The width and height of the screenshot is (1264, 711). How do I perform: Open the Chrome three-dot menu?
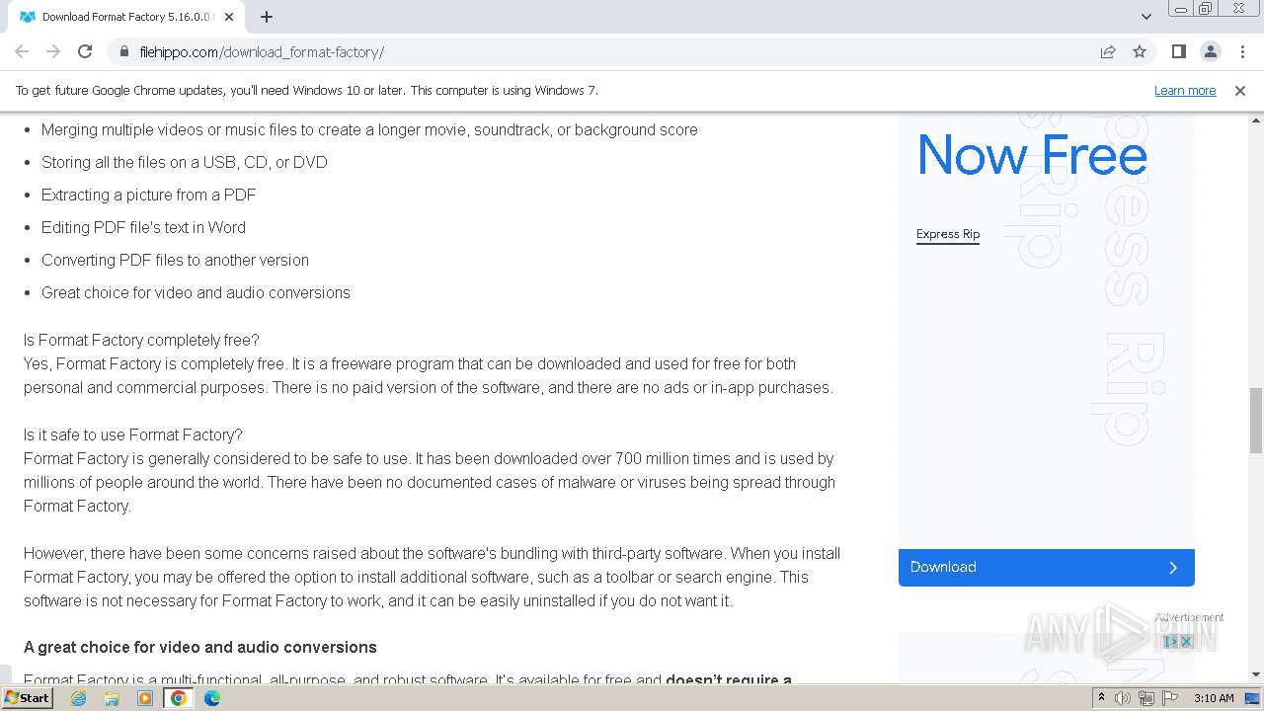(x=1241, y=51)
